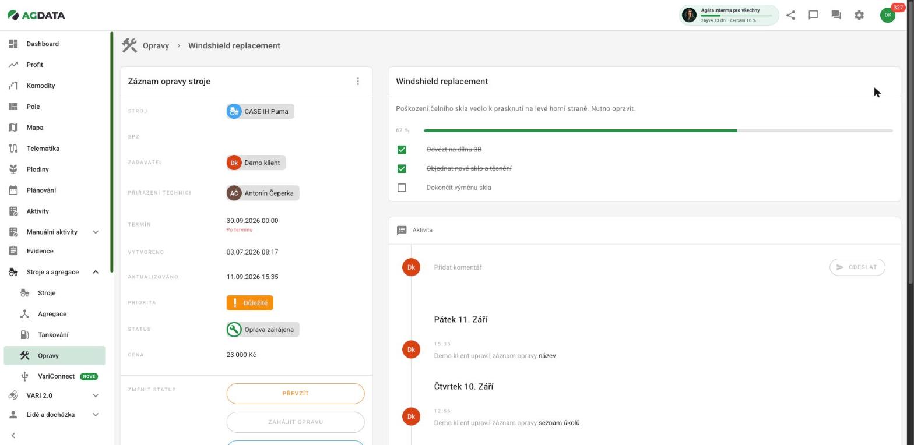Click the 67 % task progress bar
Image resolution: width=914 pixels, height=445 pixels.
pos(658,130)
